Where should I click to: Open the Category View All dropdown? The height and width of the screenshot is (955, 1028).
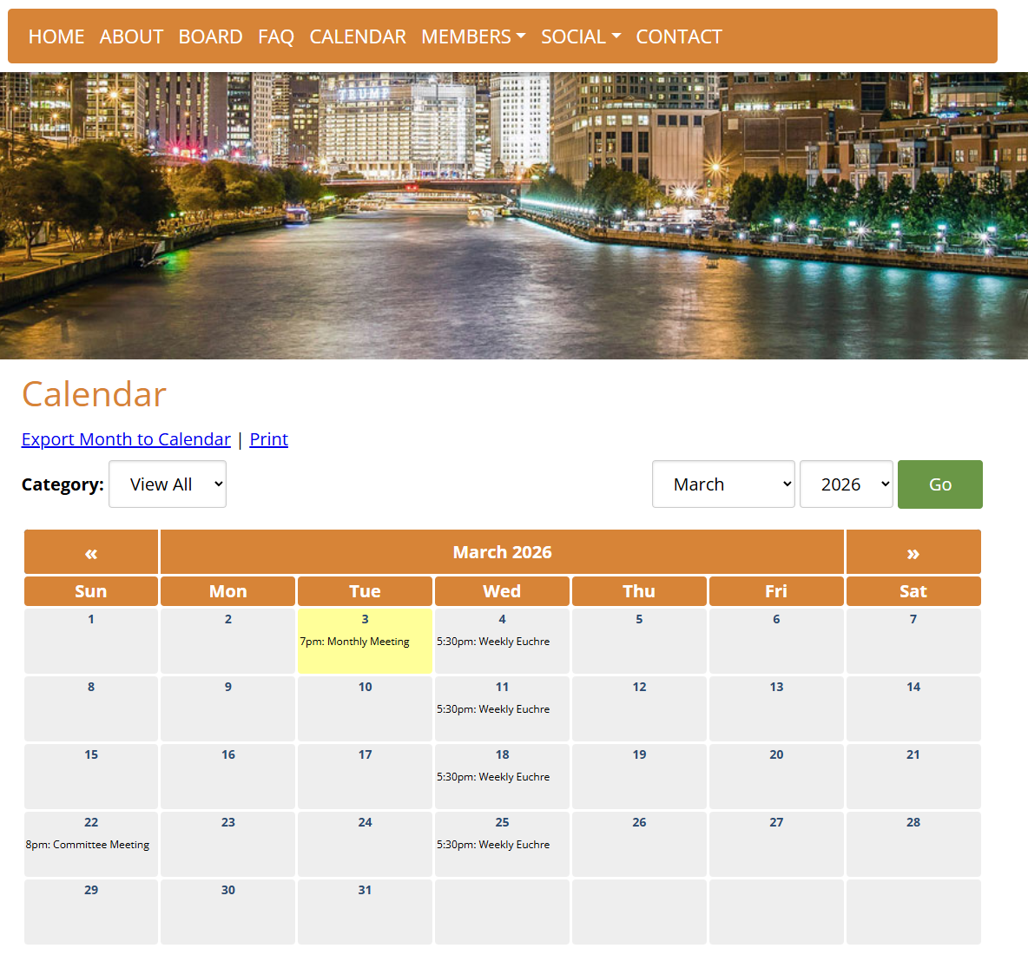point(168,484)
